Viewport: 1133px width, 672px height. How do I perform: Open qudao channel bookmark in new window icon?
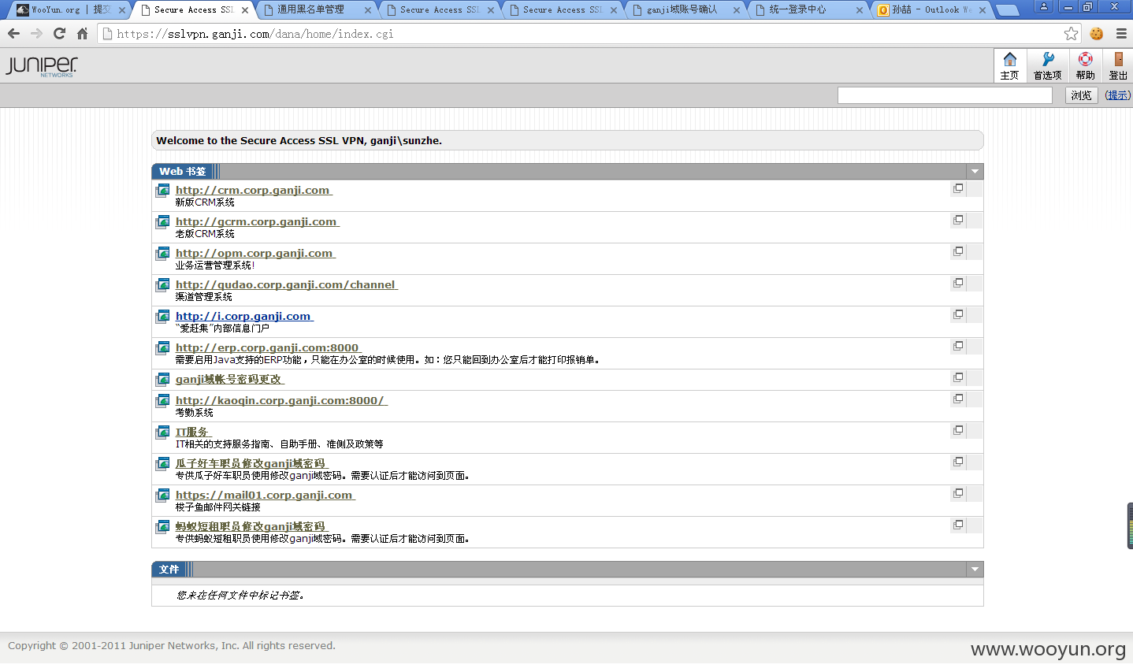[x=958, y=283]
